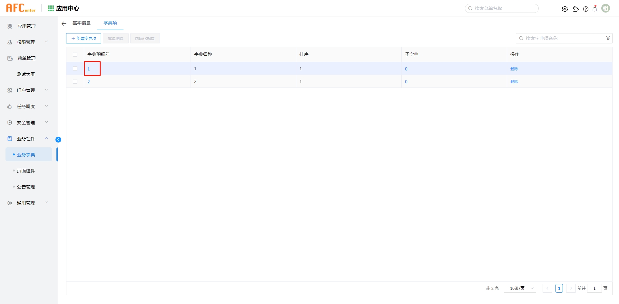Click the filter icon beside the dictionary search box
This screenshot has width=619, height=304.
pos(608,38)
